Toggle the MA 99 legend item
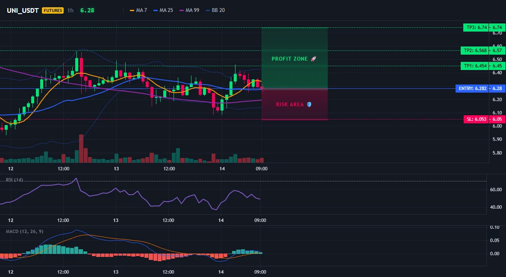This screenshot has height=277, width=506. [x=189, y=10]
